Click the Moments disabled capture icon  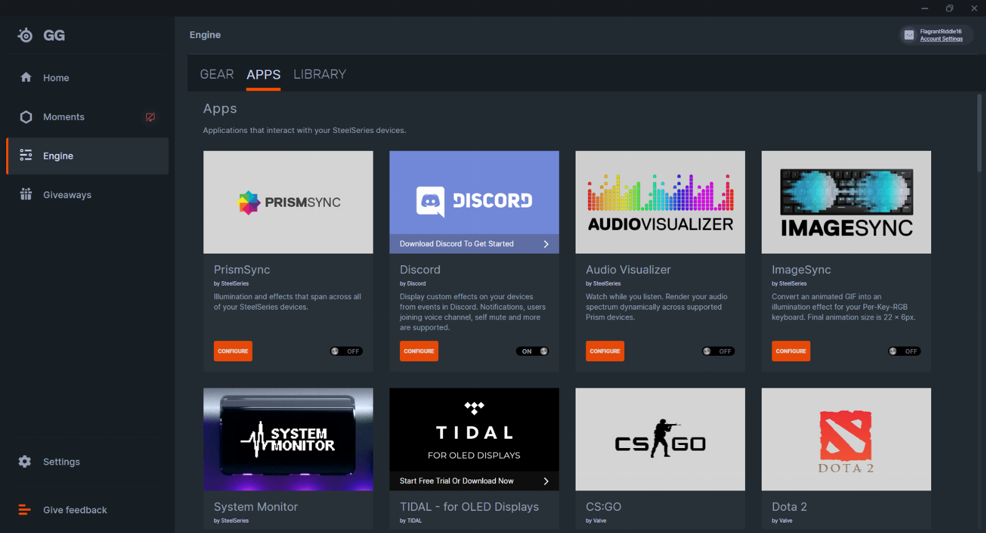point(150,117)
